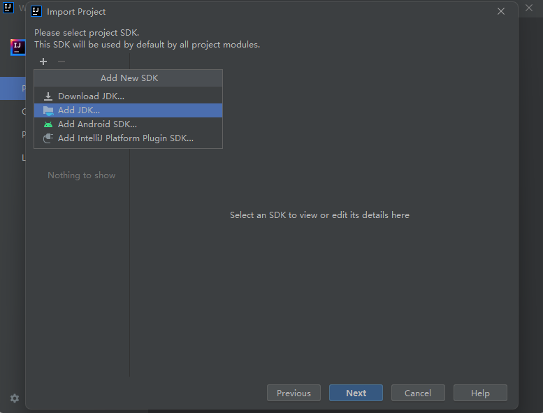Close the background Welcome window
This screenshot has height=413, width=543.
[529, 8]
